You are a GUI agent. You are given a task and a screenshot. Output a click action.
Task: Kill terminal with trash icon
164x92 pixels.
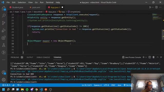coord(153,57)
